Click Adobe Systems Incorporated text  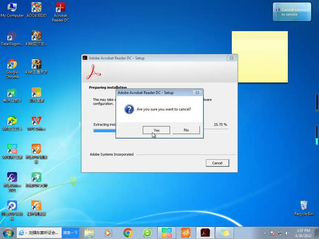click(112, 154)
